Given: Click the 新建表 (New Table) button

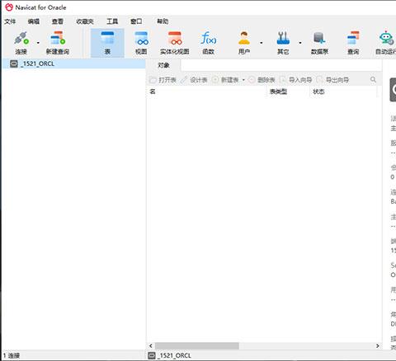Looking at the screenshot, I should (226, 80).
